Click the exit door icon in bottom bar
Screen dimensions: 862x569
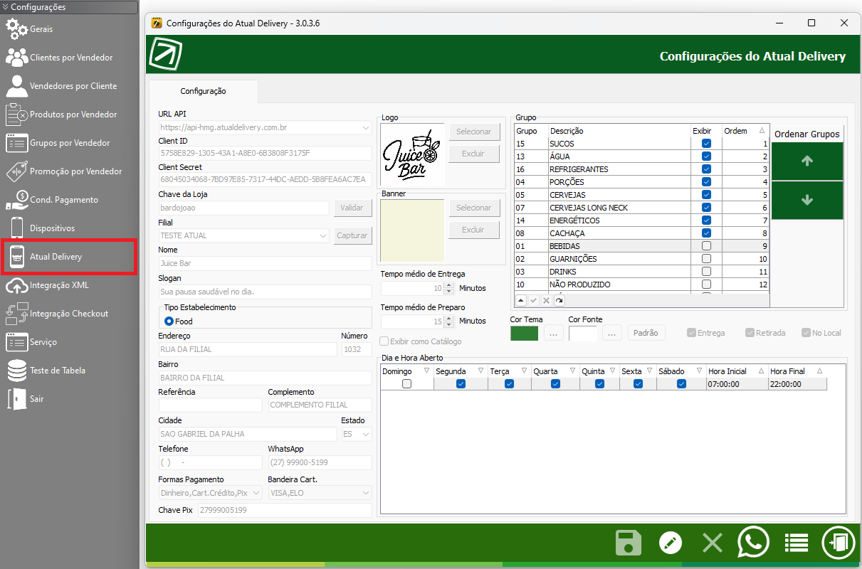(837, 543)
